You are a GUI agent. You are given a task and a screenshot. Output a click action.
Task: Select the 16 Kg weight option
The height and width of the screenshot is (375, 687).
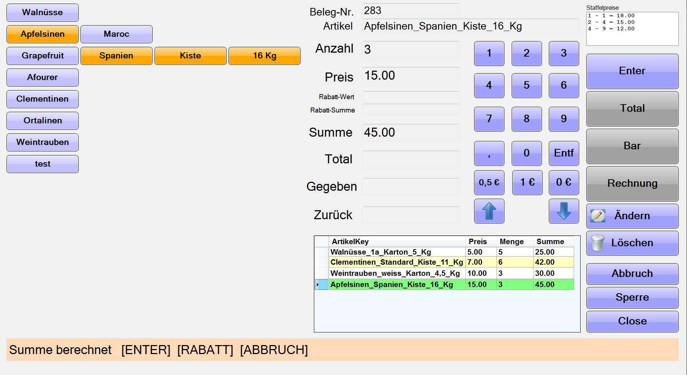click(x=264, y=56)
